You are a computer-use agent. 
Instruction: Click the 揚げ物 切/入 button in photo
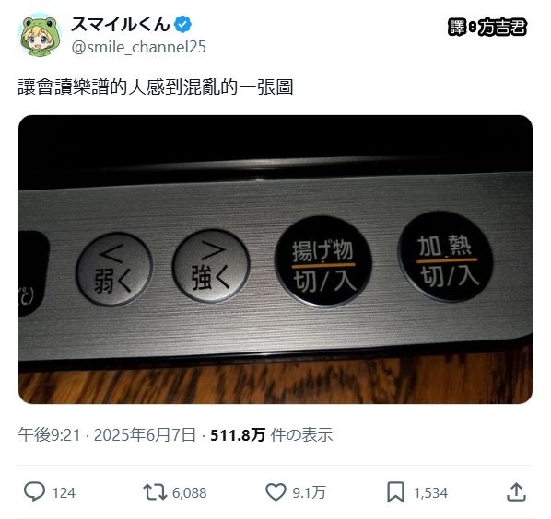coord(323,262)
